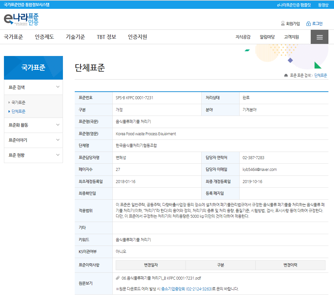Open the hamburger menu icon
This screenshot has height=296, width=334.
(x=320, y=37)
